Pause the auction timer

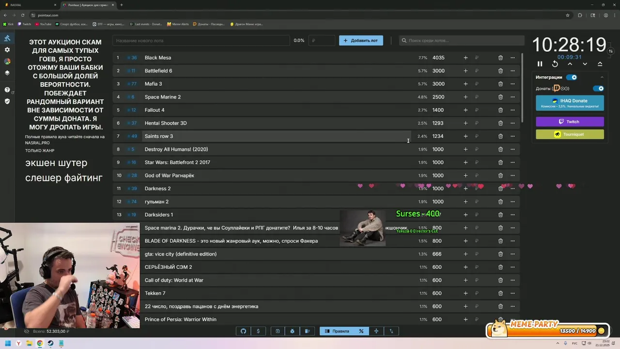[540, 64]
